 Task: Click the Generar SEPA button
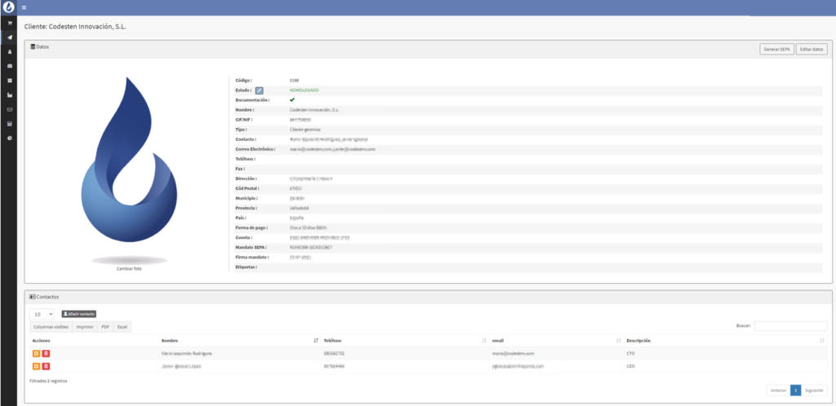(776, 49)
